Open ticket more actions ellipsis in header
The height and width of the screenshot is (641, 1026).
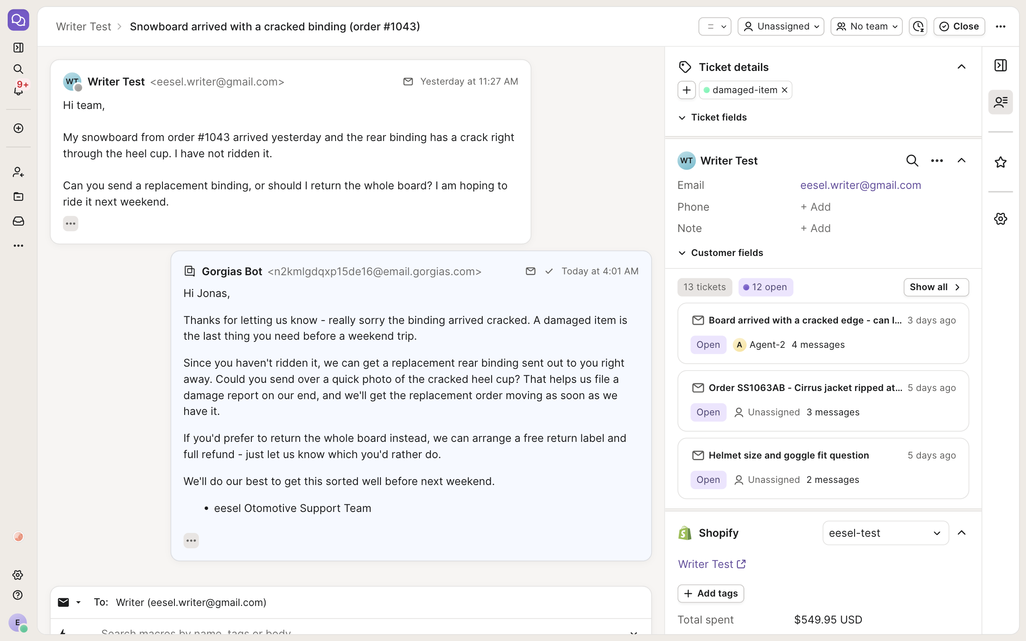(1000, 26)
